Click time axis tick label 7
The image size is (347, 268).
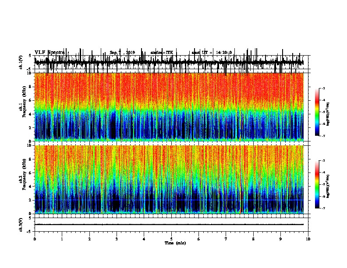(226, 239)
